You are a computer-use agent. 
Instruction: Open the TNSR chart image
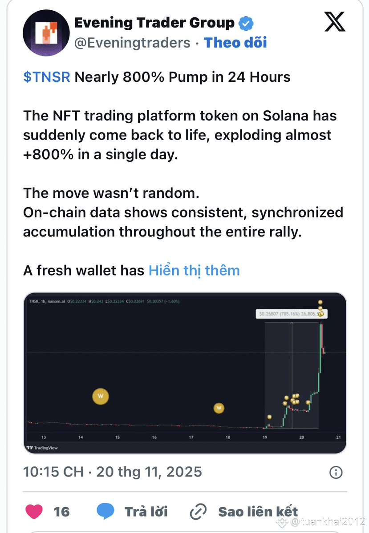185,373
